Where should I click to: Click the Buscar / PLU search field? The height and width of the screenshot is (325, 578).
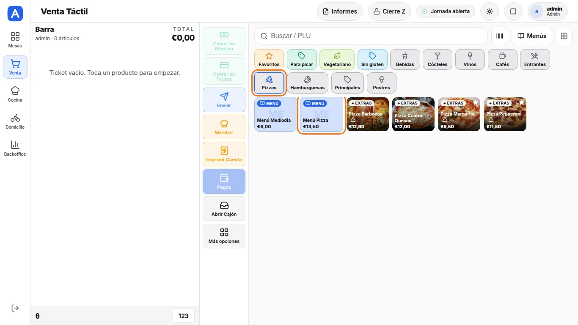coord(371,36)
